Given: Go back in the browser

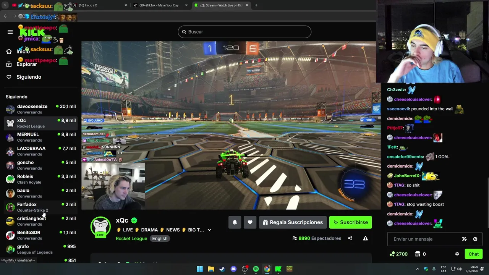Looking at the screenshot, I should (x=5, y=16).
